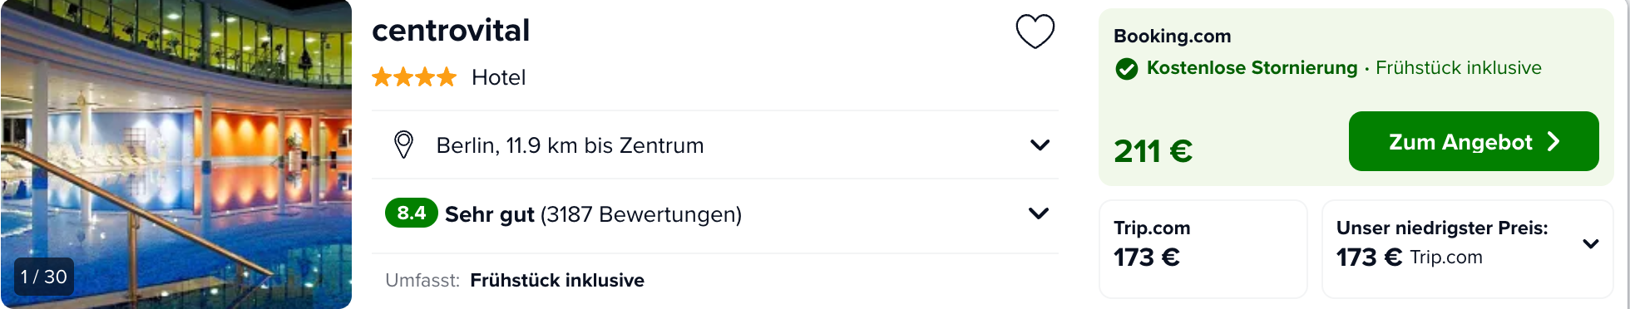Click the Kostenlose Stornierung label

[1252, 68]
